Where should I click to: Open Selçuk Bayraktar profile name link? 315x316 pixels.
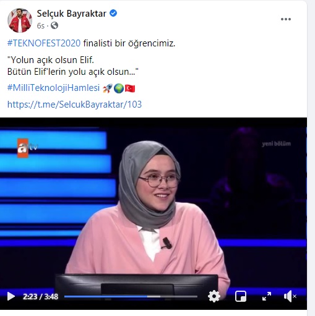[x=71, y=14]
